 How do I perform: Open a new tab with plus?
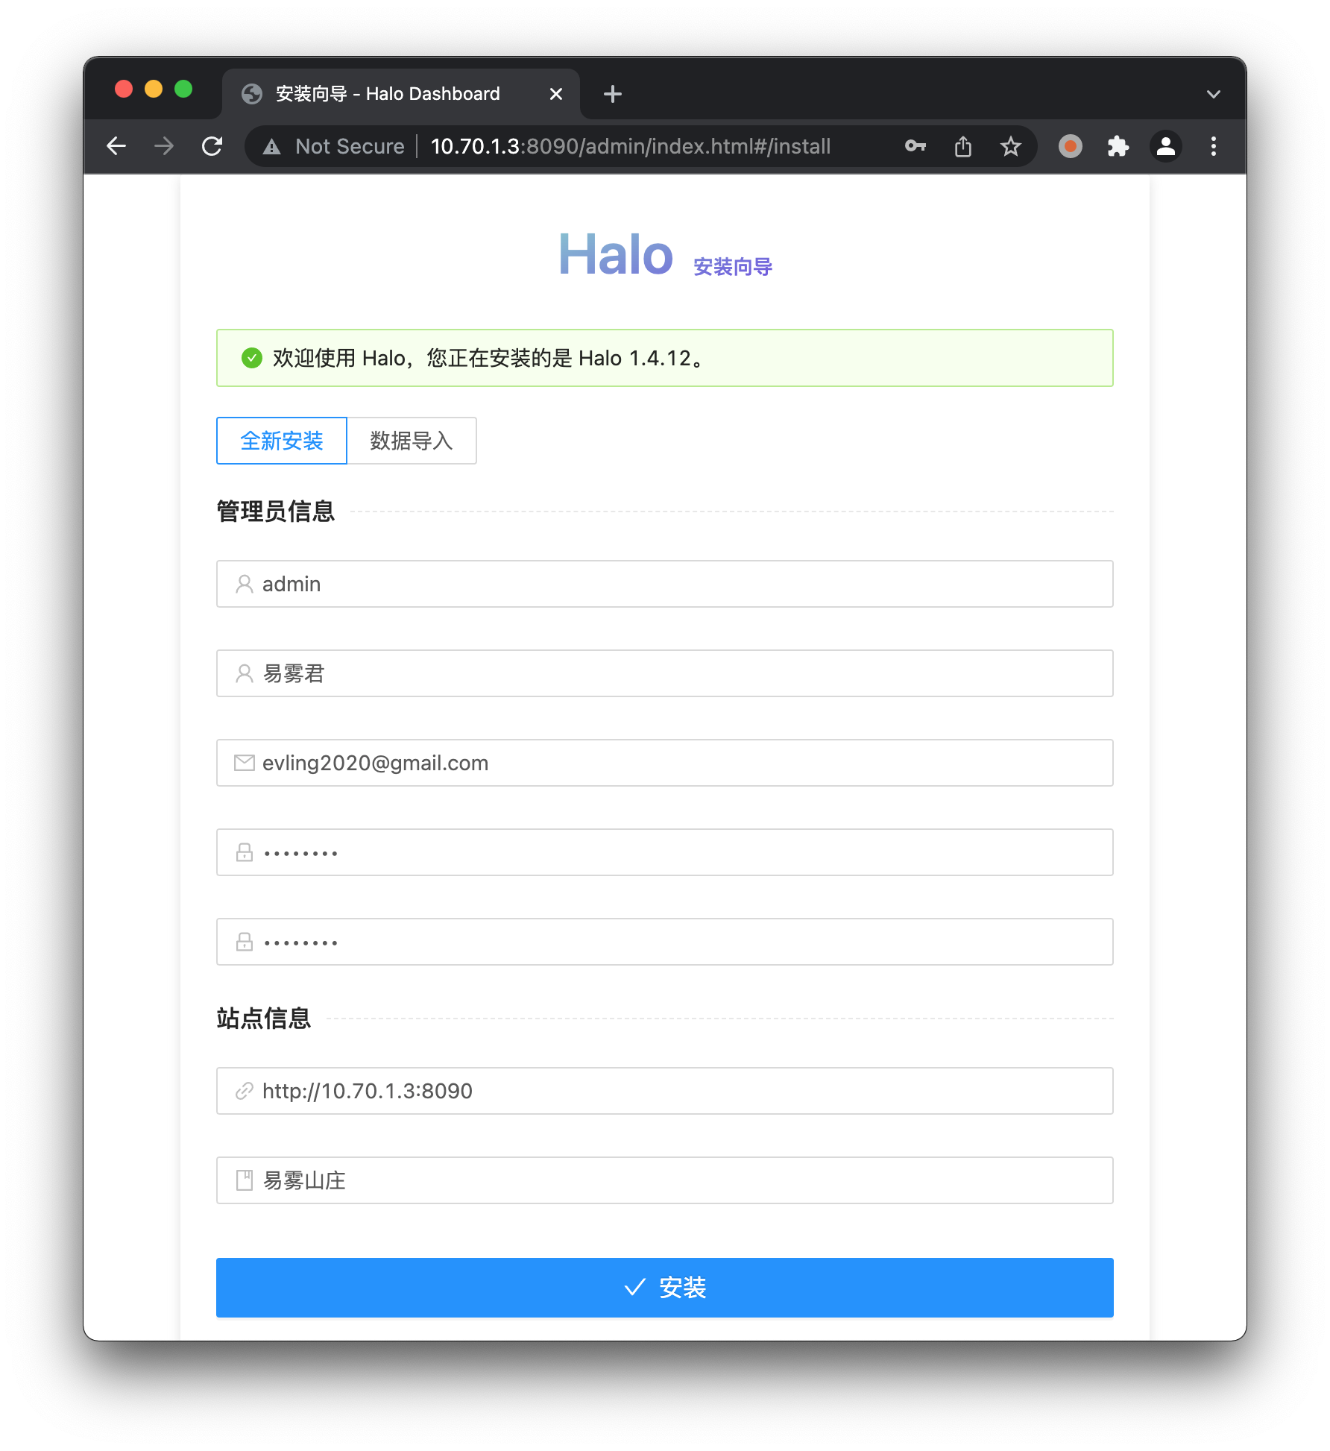[613, 94]
